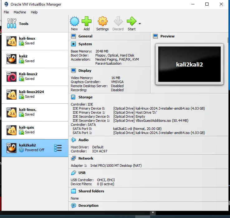Screen dimensions: 230x218
Task: Select the kali-qais virtual machine
Action: [x=35, y=130]
